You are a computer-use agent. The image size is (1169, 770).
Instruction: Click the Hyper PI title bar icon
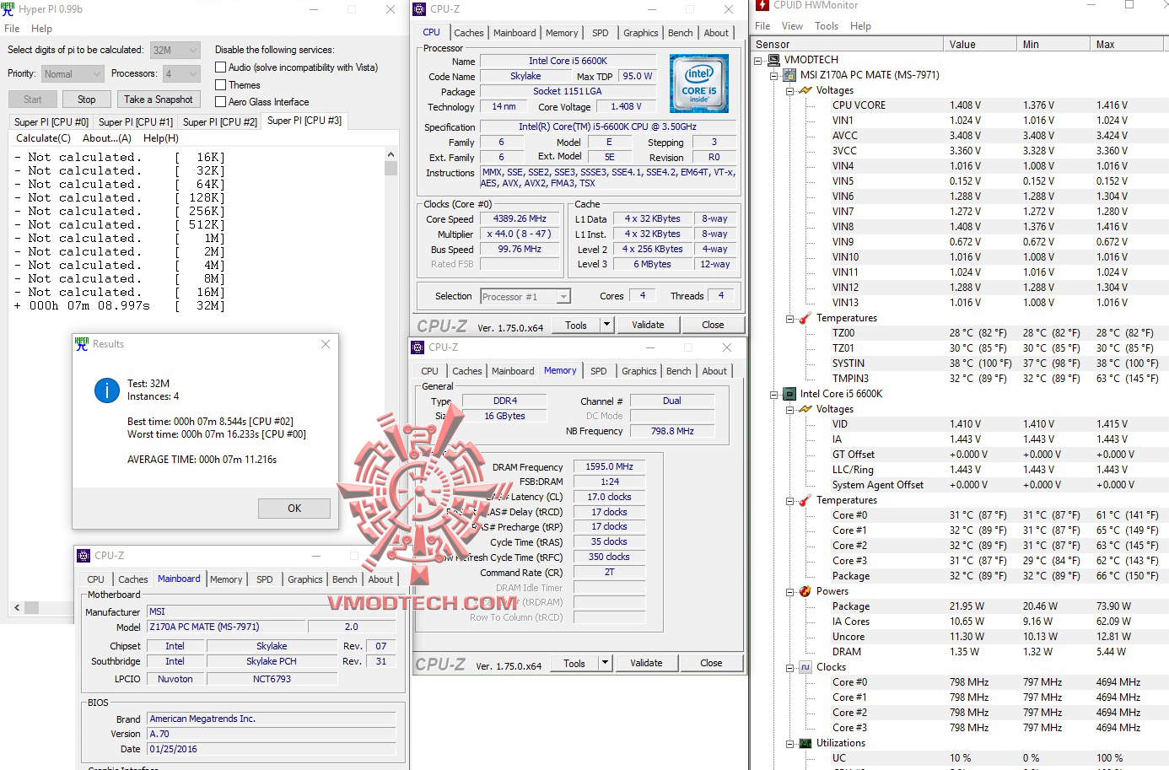[x=8, y=9]
